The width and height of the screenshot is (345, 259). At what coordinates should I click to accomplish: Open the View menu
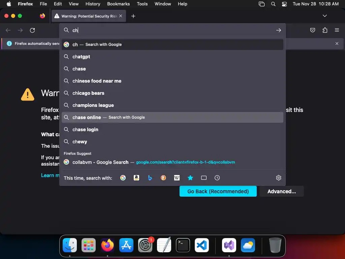73,4
